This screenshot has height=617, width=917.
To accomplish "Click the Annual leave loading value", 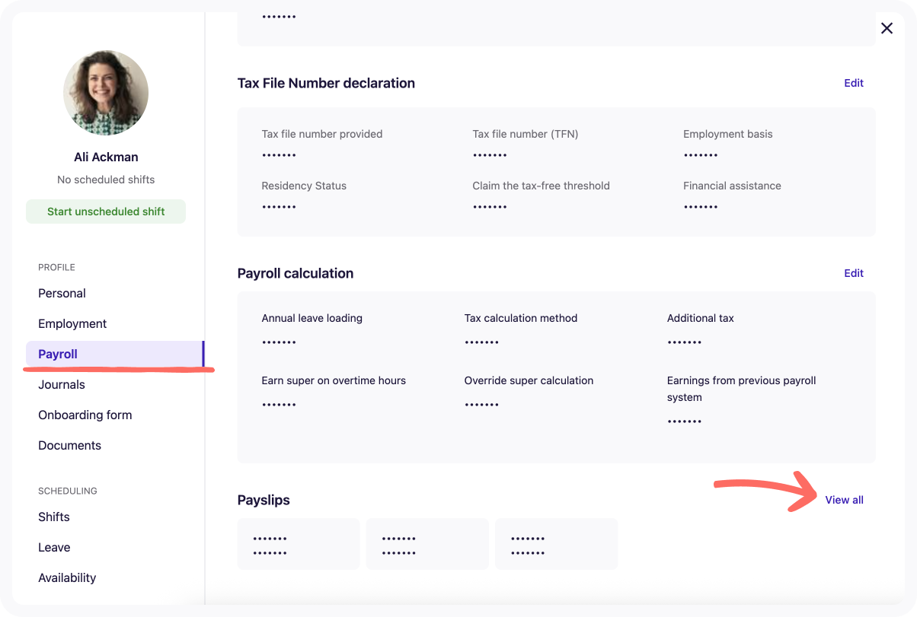I will tap(279, 342).
